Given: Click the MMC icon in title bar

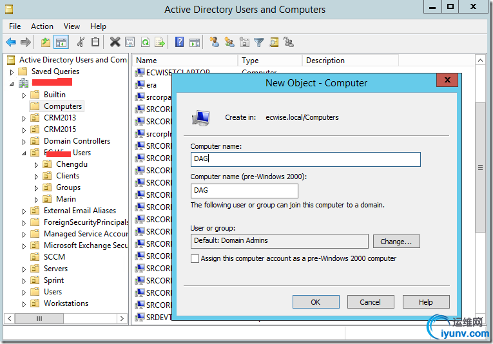Looking at the screenshot, I should point(9,10).
